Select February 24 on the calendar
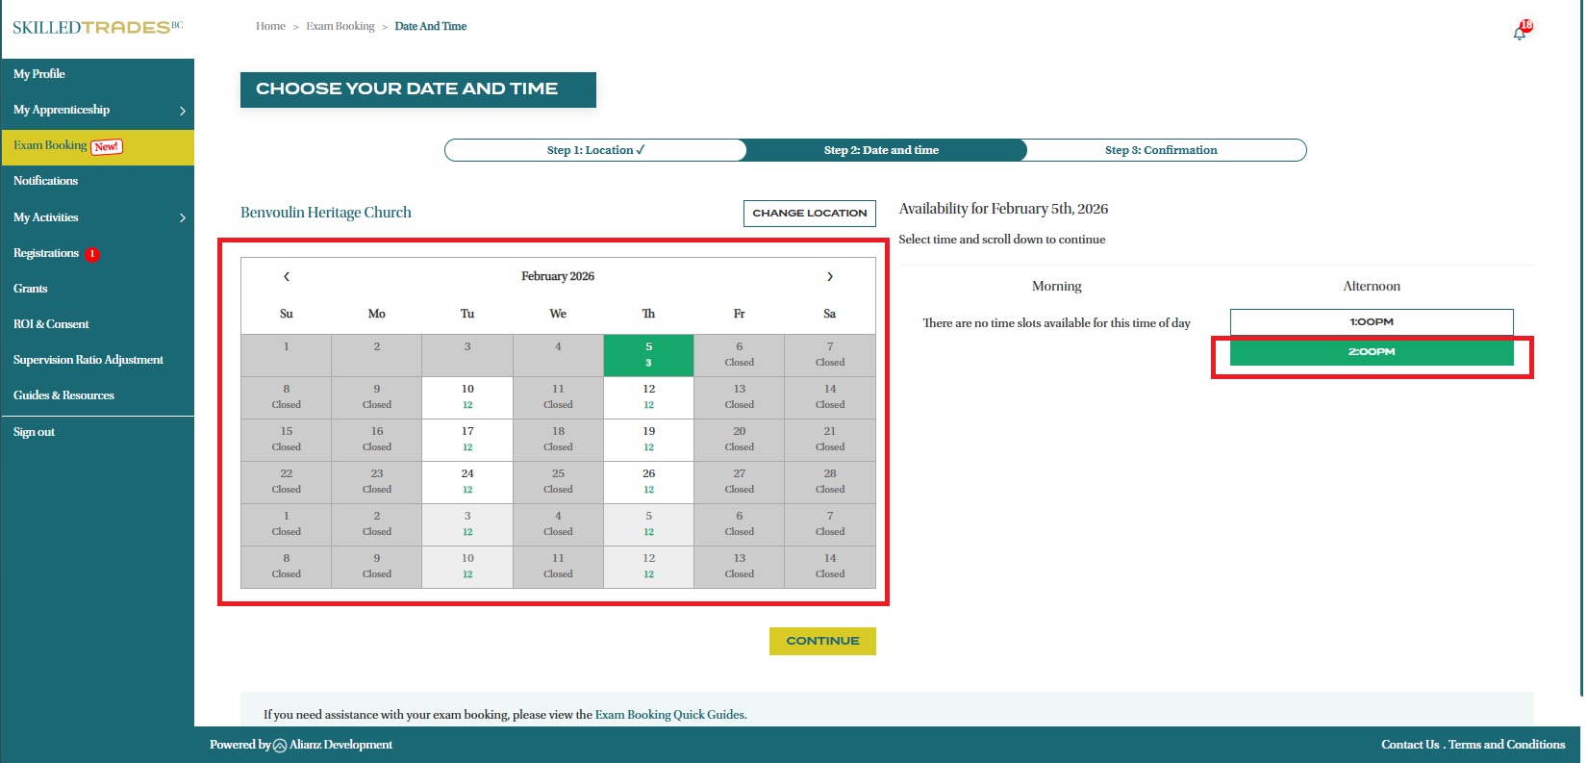This screenshot has height=763, width=1587. coord(467,481)
